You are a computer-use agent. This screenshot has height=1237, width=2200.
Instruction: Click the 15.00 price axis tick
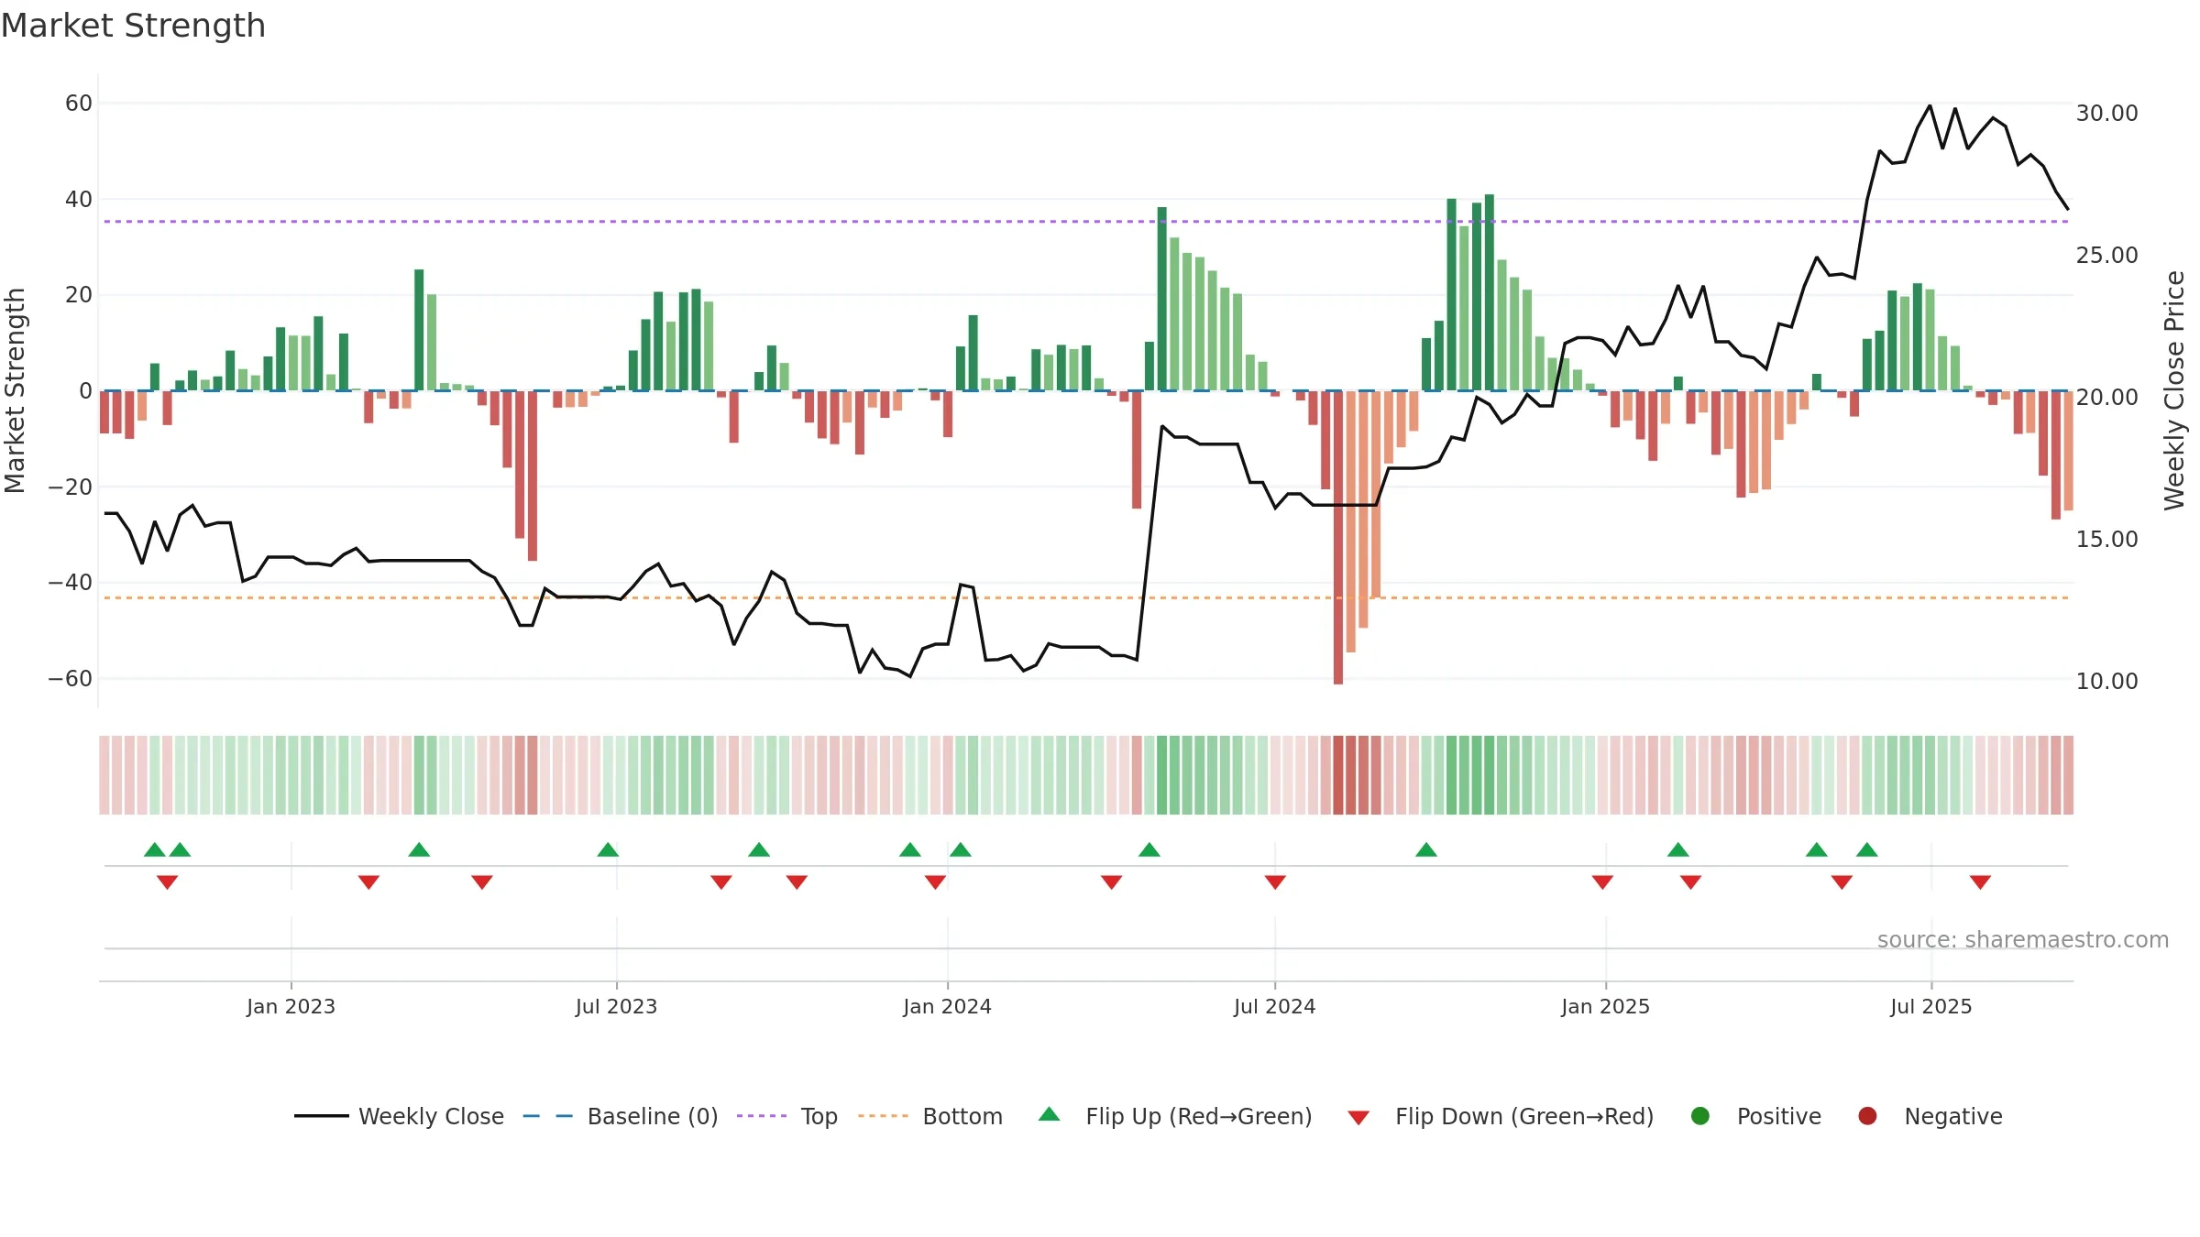click(2106, 540)
